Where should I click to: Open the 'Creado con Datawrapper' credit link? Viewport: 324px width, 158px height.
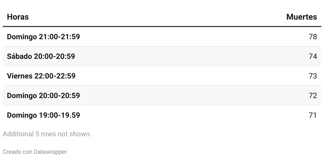[x=35, y=152]
